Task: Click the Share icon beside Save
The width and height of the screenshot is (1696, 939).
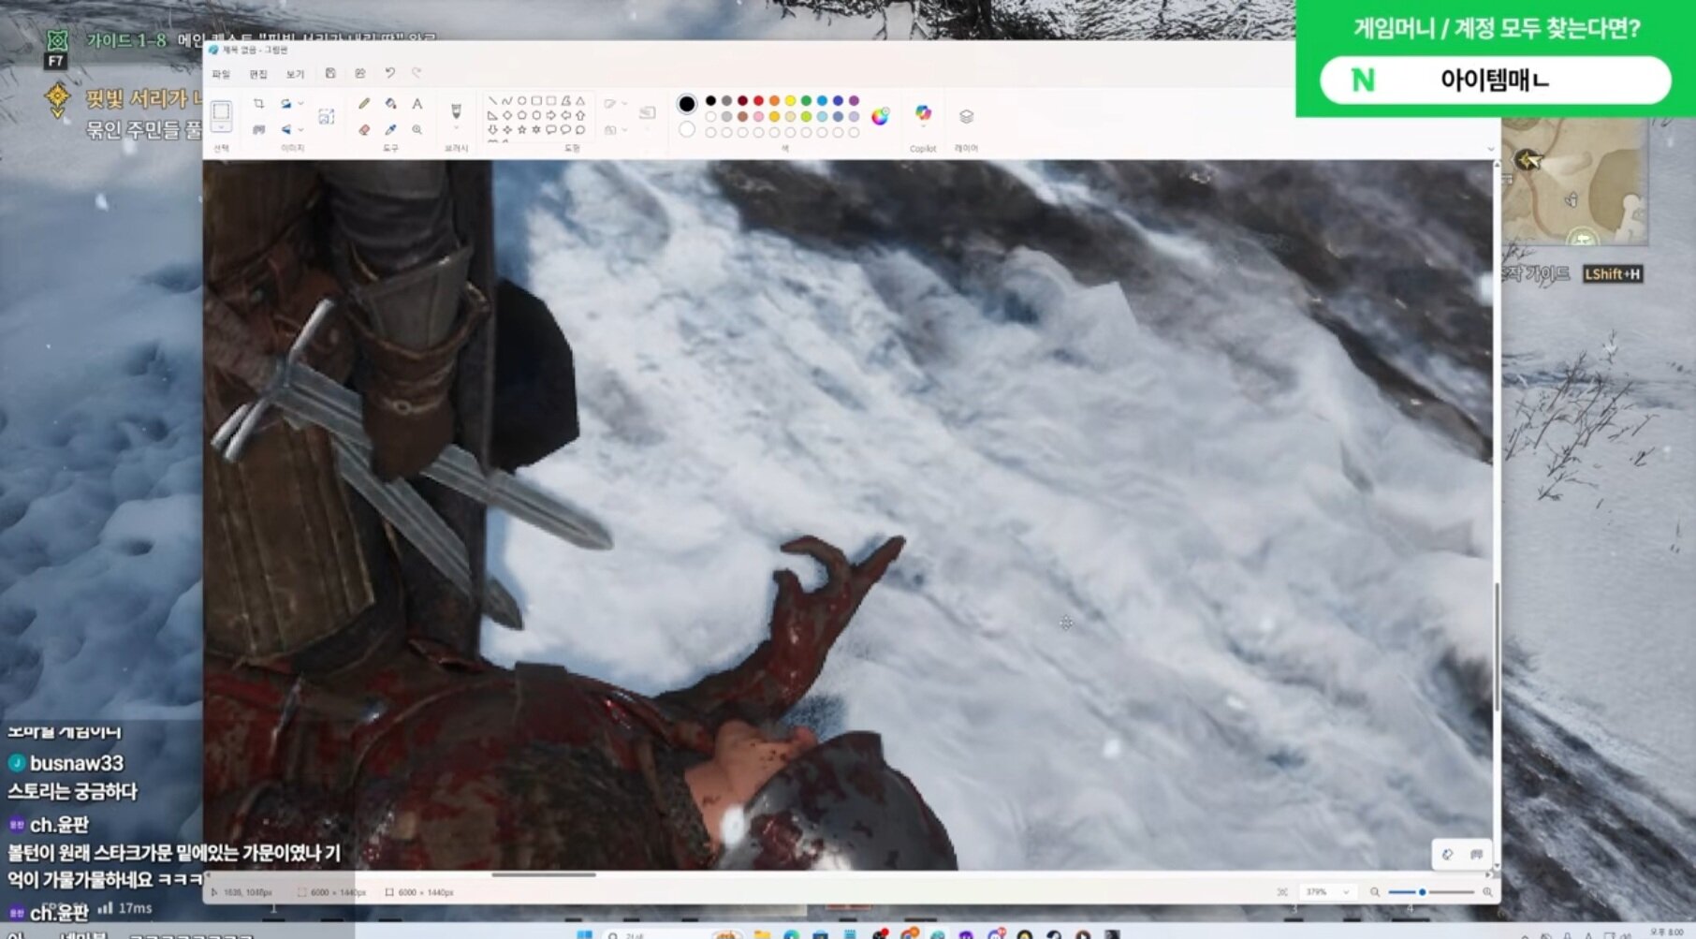Action: point(360,73)
